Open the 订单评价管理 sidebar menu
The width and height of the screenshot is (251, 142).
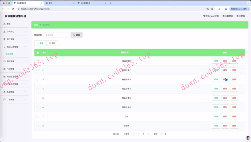click(x=14, y=84)
